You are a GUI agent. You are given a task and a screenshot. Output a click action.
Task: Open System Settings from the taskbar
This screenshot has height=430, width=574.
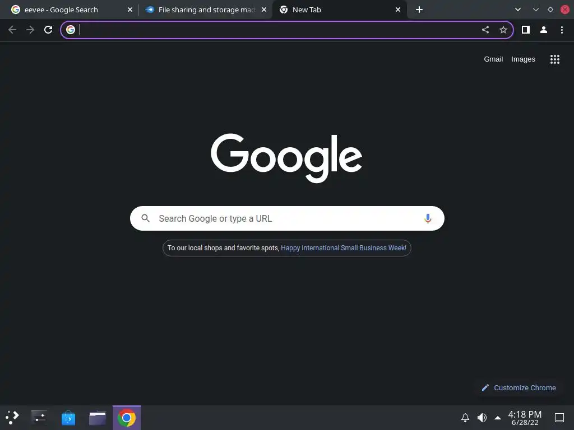pyautogui.click(x=39, y=418)
